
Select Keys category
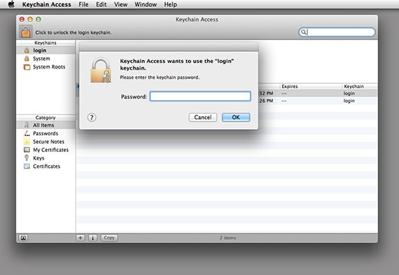coord(46,158)
